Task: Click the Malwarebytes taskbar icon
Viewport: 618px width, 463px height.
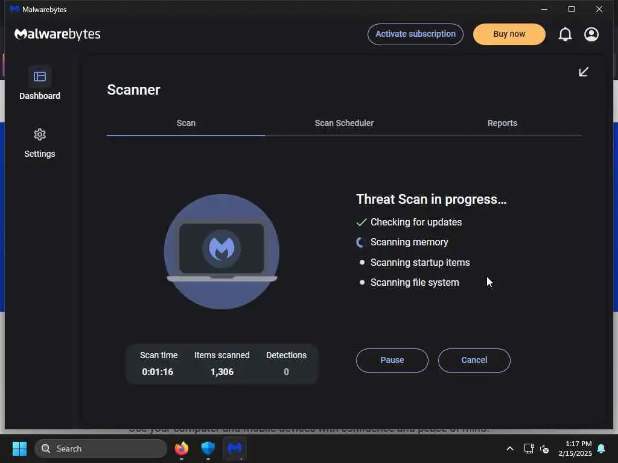Action: click(235, 449)
